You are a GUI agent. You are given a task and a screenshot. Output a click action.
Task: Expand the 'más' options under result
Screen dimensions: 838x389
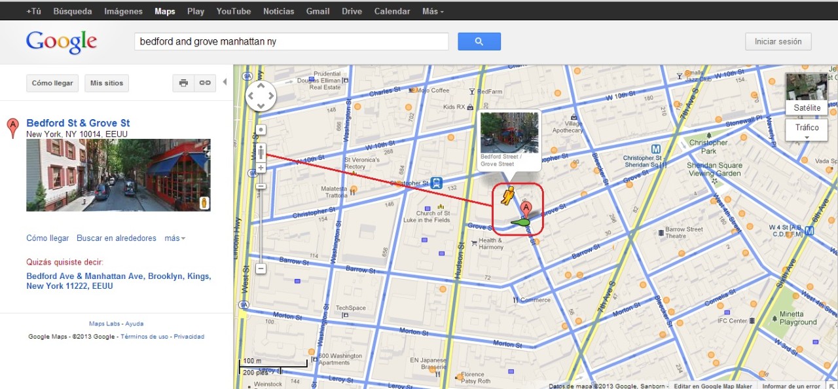175,238
